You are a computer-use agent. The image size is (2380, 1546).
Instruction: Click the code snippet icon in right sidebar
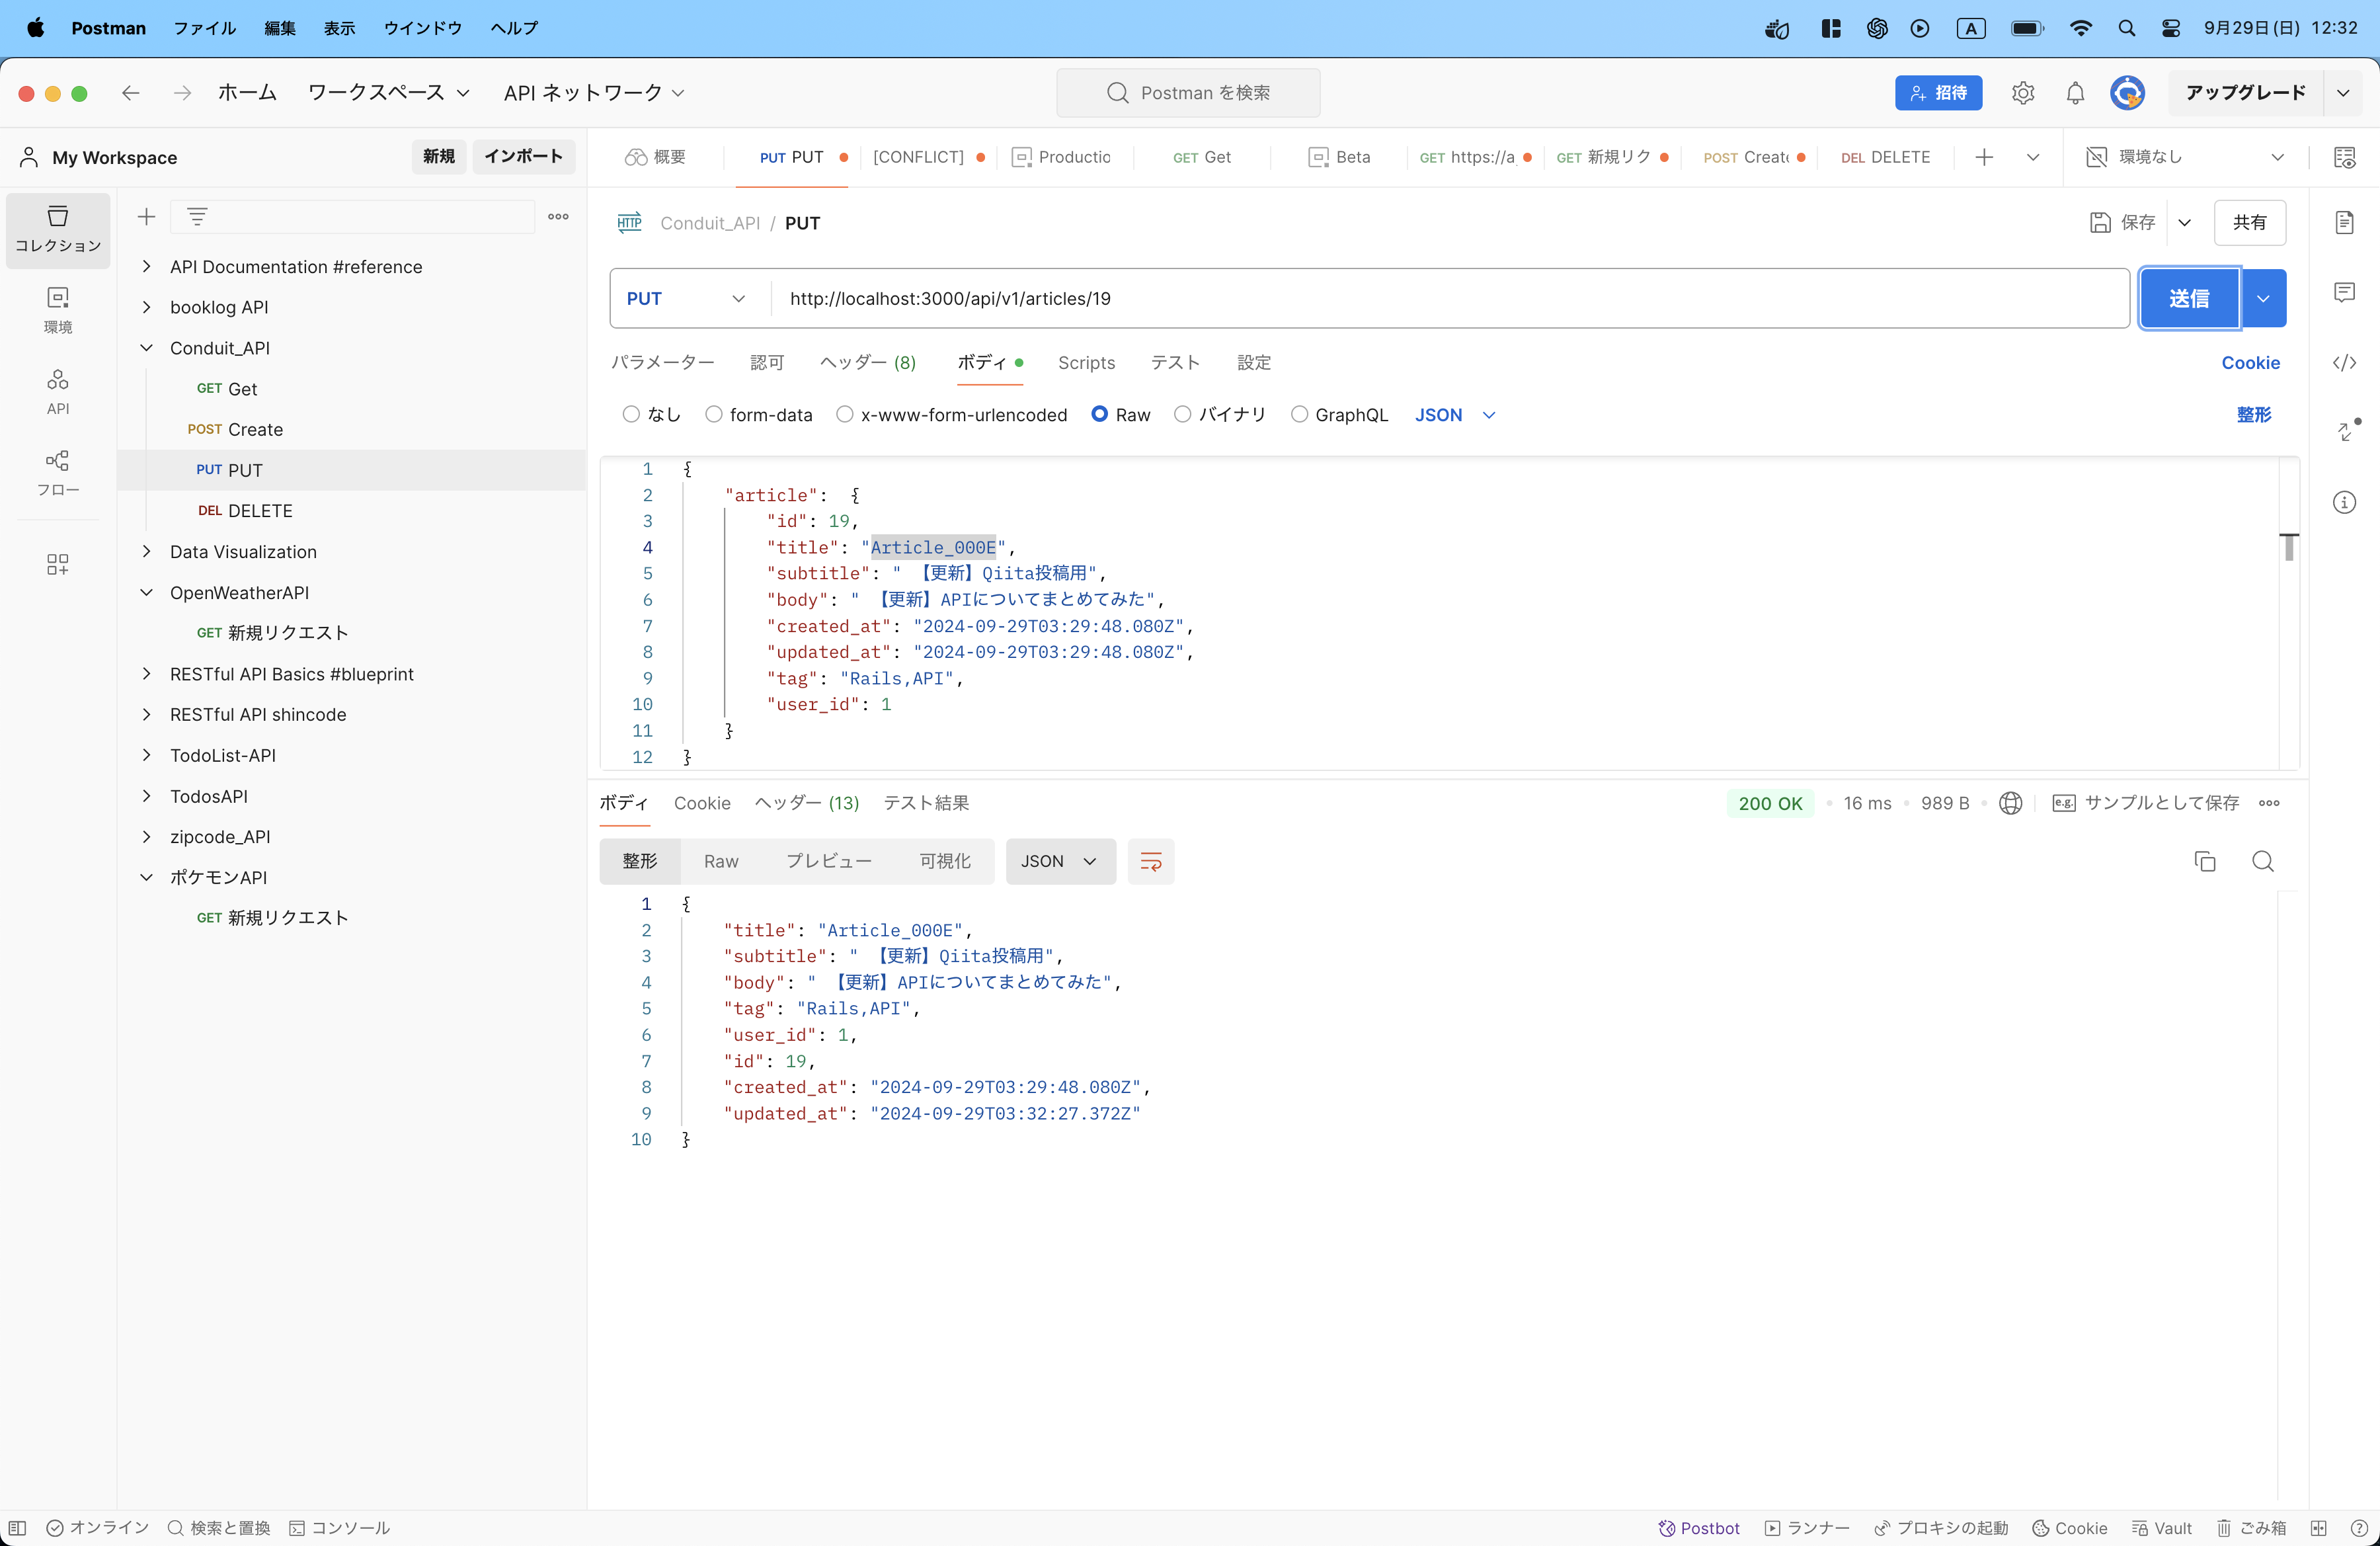click(x=2344, y=363)
